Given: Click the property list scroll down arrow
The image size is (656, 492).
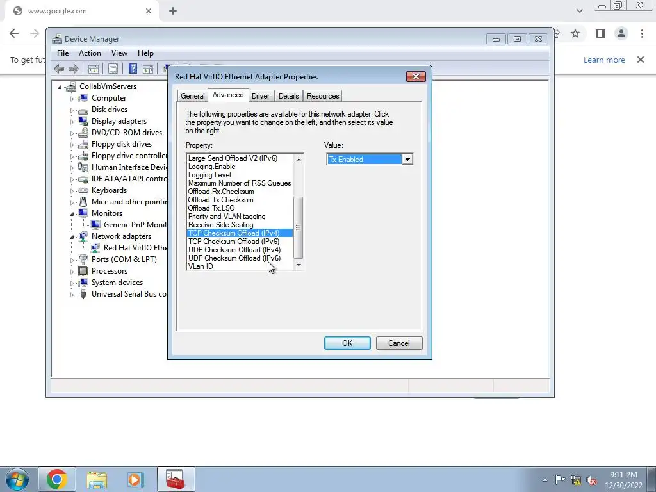Looking at the screenshot, I should 299,265.
